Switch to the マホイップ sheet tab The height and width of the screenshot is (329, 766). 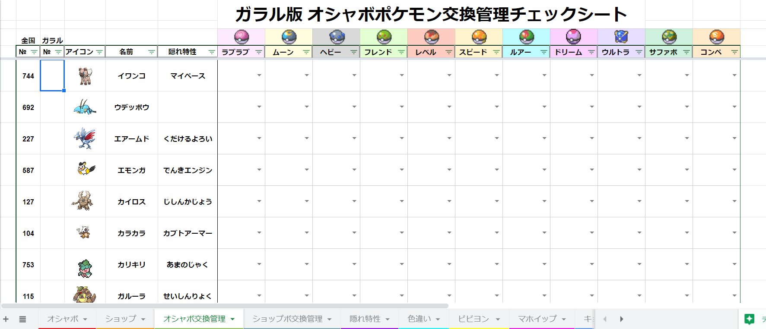[x=542, y=319]
